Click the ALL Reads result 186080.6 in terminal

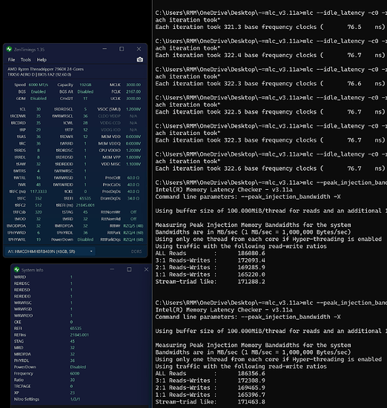[x=251, y=253]
